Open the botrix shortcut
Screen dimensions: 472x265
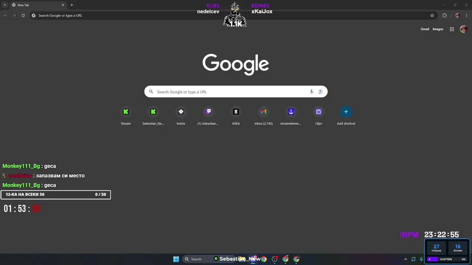coord(181,116)
